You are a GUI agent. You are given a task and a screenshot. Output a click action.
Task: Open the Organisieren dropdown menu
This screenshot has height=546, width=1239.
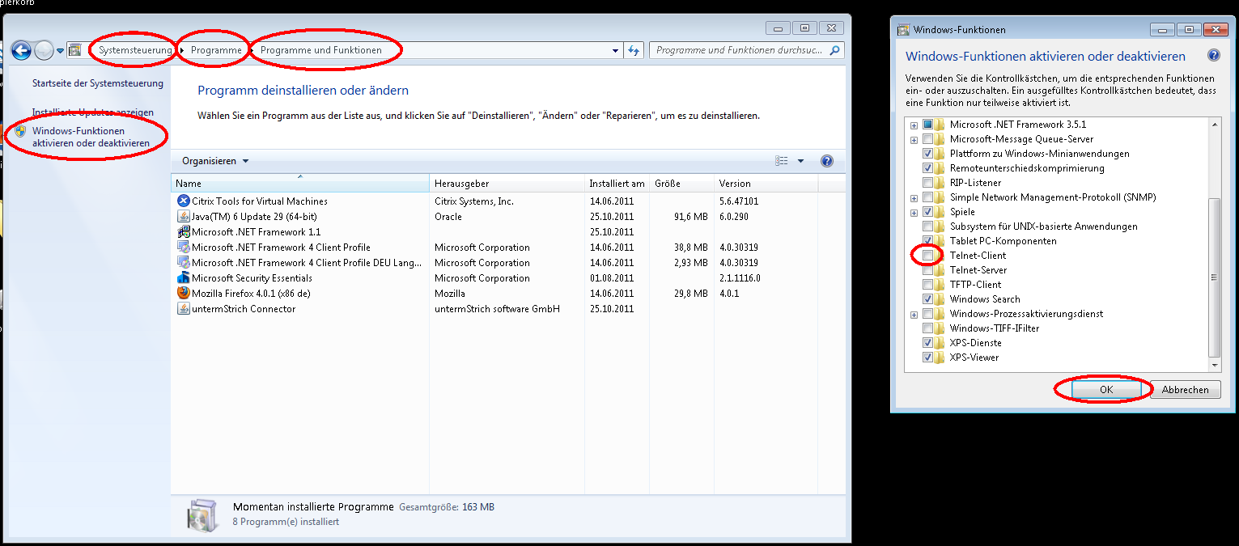pyautogui.click(x=214, y=161)
